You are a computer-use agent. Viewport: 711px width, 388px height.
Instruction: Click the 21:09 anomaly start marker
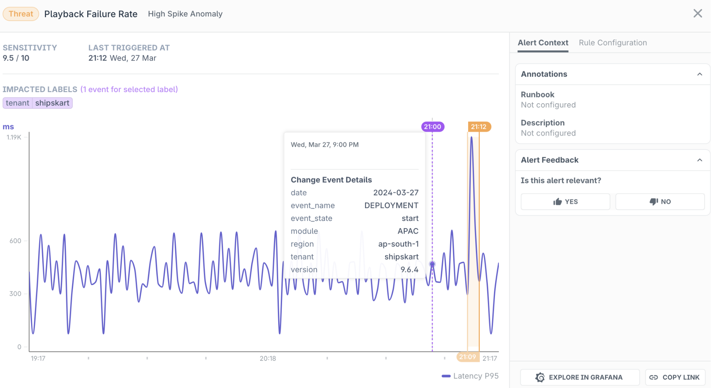pyautogui.click(x=467, y=357)
